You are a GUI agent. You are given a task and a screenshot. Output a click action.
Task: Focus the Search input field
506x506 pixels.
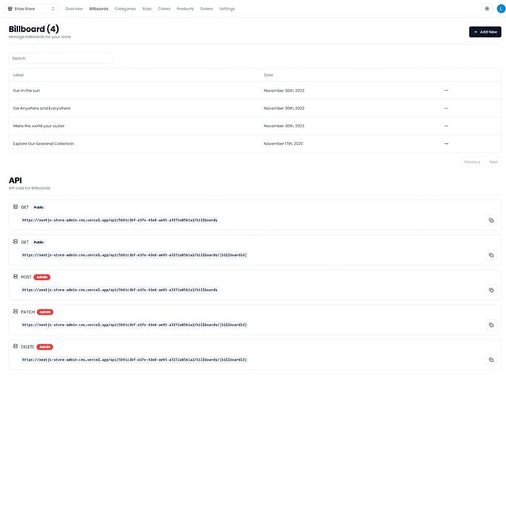tap(61, 58)
